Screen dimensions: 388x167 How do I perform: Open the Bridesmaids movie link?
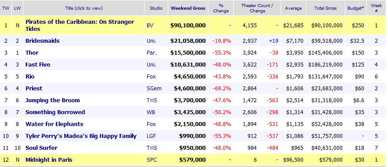click(42, 41)
